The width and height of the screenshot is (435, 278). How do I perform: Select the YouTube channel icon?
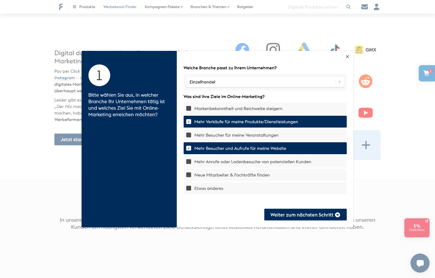365,113
